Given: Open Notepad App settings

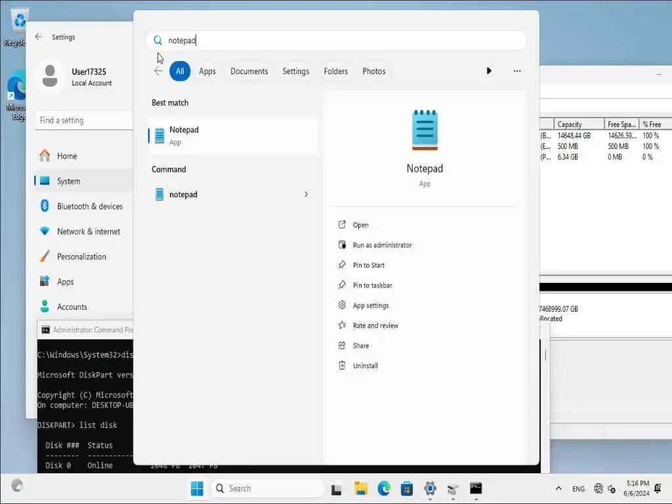Looking at the screenshot, I should 370,306.
